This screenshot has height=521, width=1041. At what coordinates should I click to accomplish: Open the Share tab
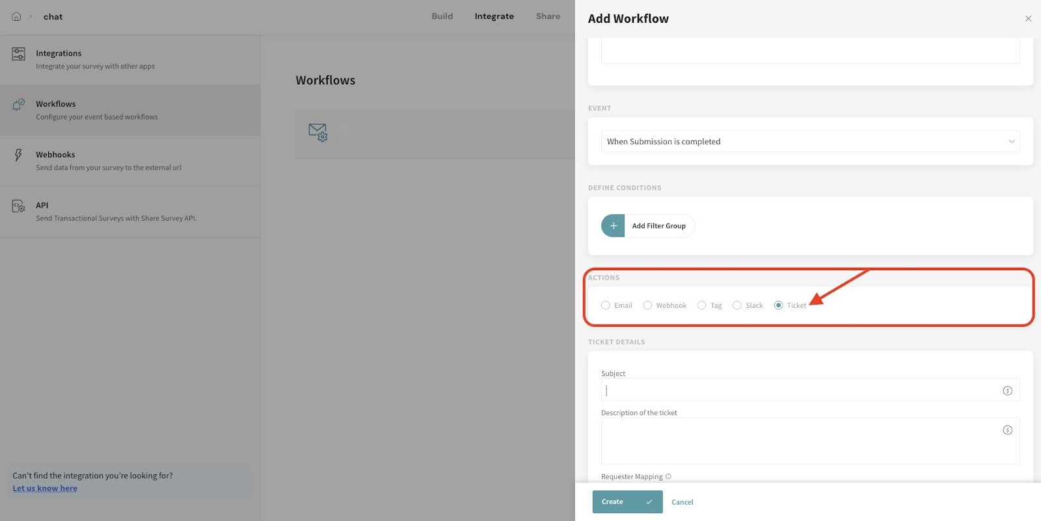[548, 16]
